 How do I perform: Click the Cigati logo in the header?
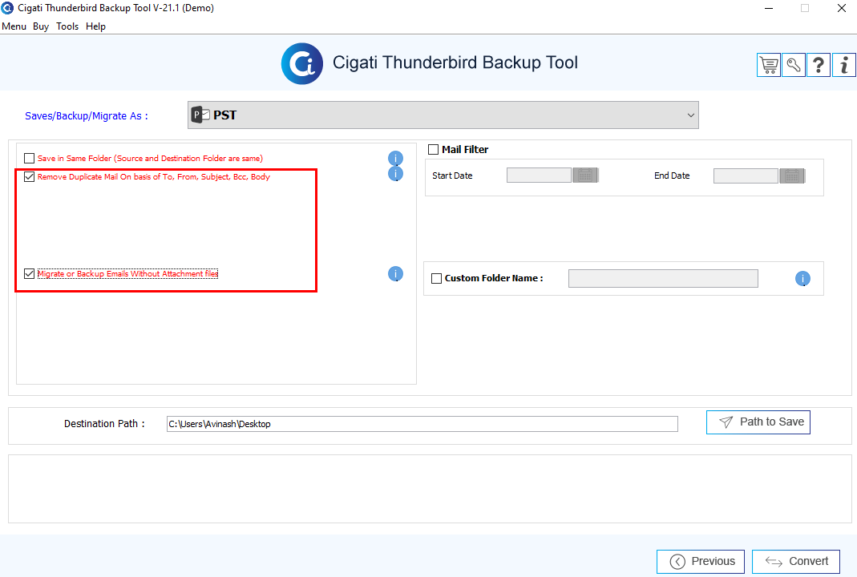click(301, 63)
